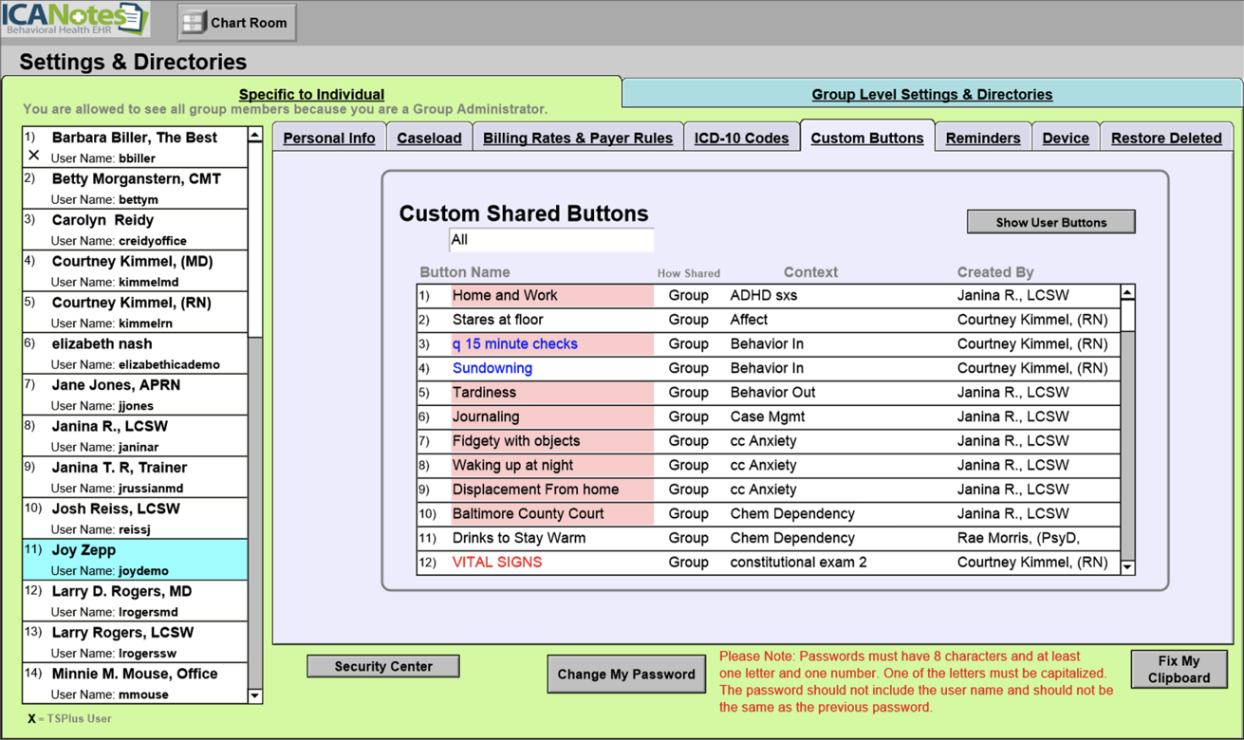The image size is (1244, 740).
Task: Select the VITAL SIGNS shared button
Action: 497,562
